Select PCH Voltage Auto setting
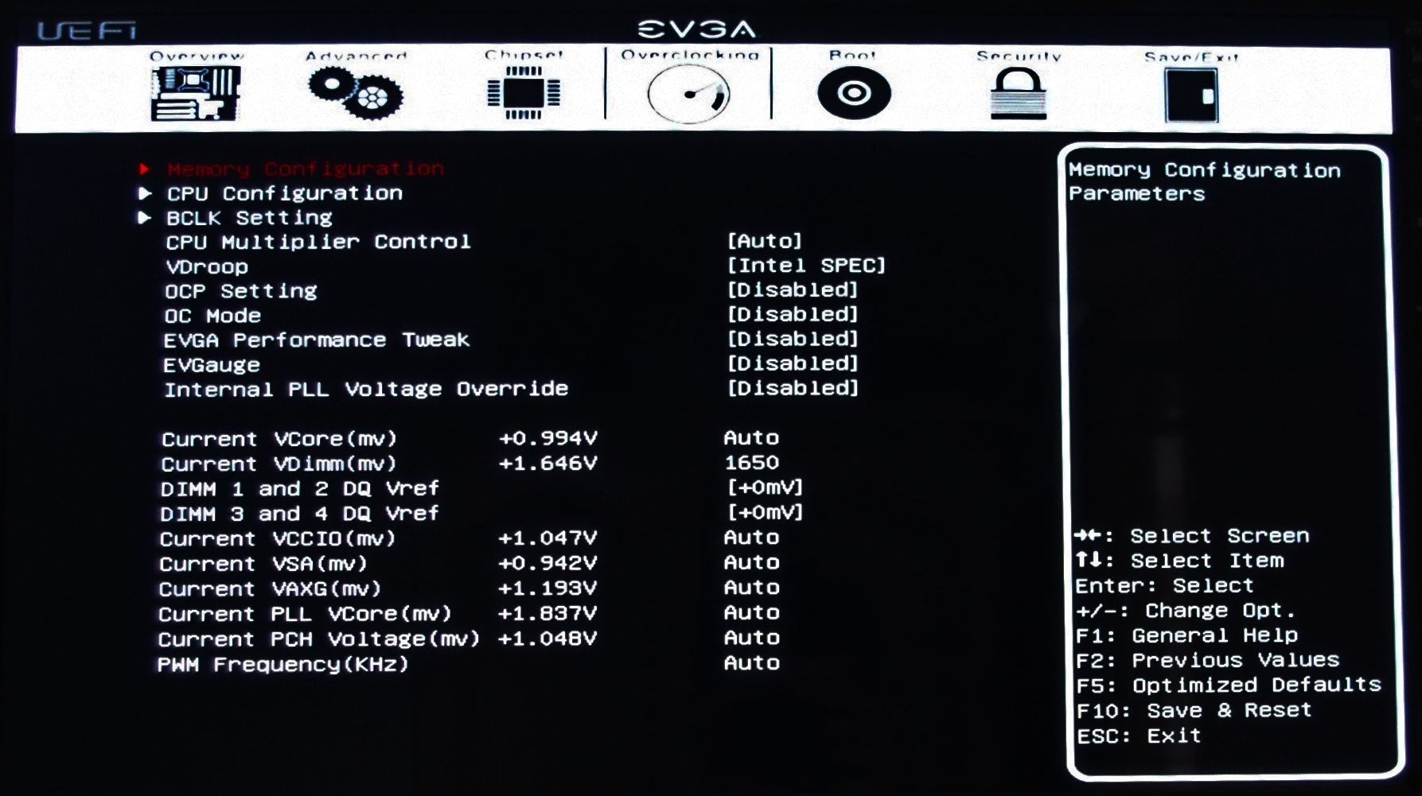 (751, 638)
